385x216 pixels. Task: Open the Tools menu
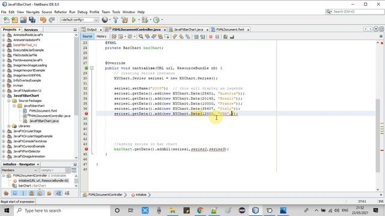point(116,12)
